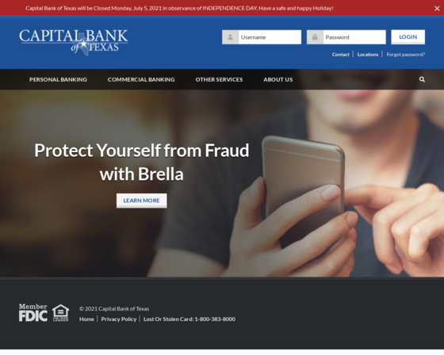Focus the Password input field
Image resolution: width=444 pixels, height=355 pixels.
[x=354, y=37]
